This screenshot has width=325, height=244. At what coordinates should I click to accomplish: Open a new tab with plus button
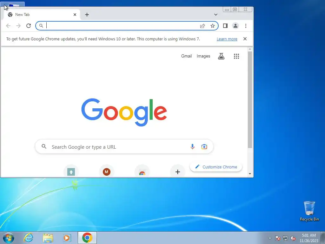[x=87, y=15]
